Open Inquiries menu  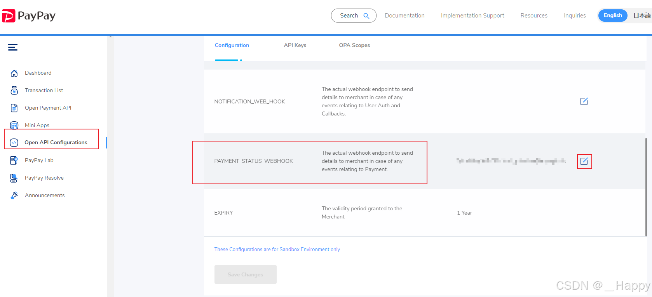[x=575, y=16]
